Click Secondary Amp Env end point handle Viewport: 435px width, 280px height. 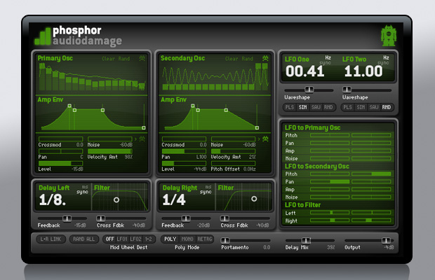tap(257, 127)
